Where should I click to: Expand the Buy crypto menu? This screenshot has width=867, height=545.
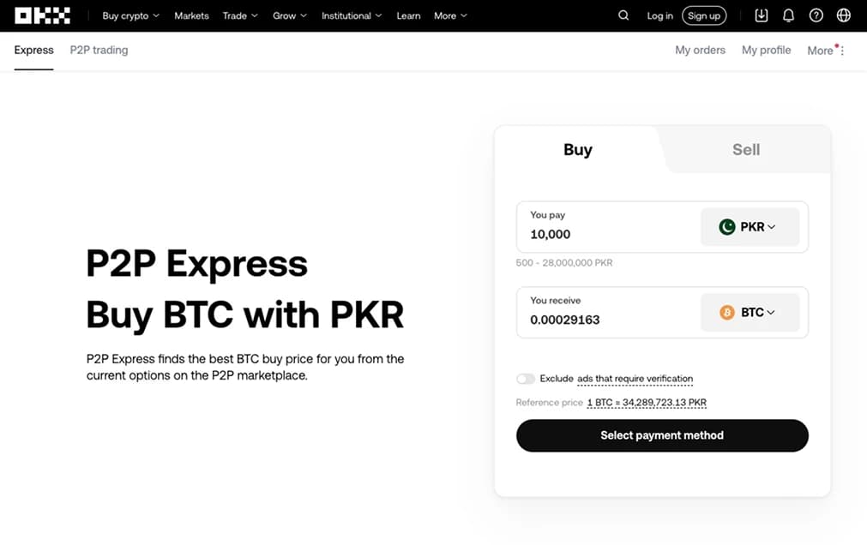point(130,15)
